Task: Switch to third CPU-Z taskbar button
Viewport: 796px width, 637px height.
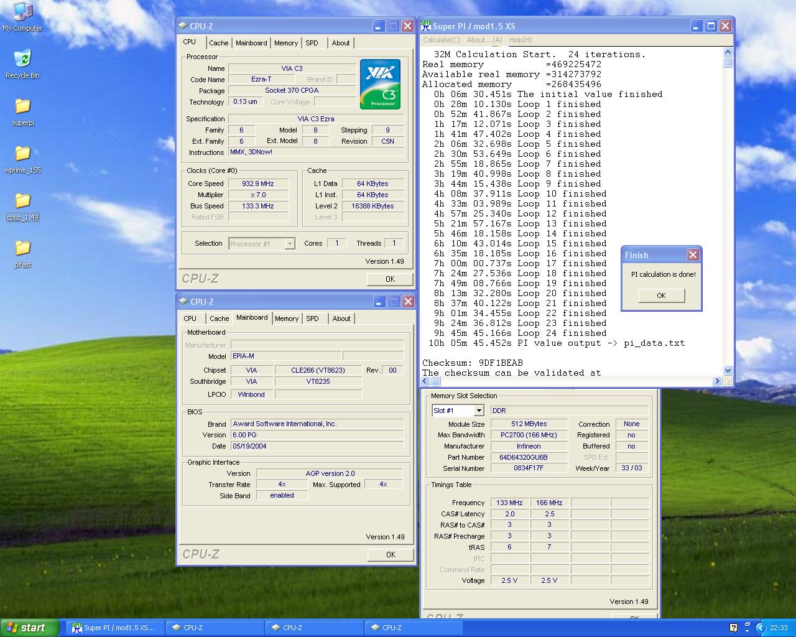Action: (x=414, y=628)
